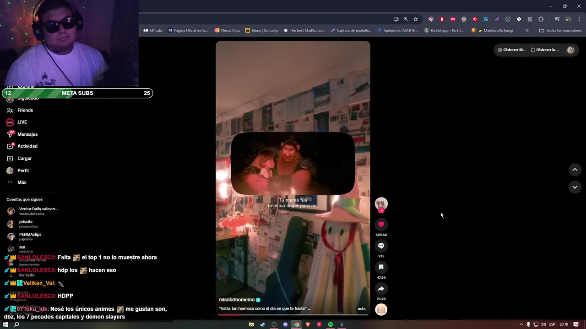Click the Obtener la... app button
The width and height of the screenshot is (586, 329).
[545, 50]
